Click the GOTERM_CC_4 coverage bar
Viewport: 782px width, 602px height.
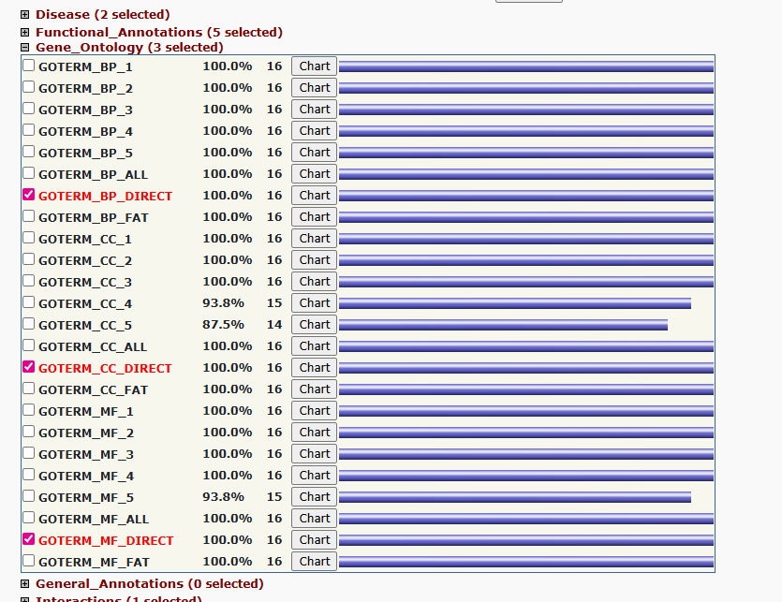pos(514,303)
